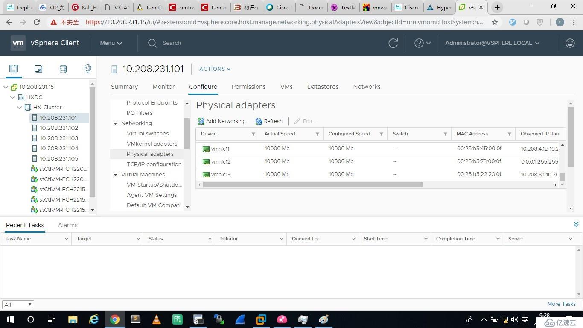Switch to the Monitor tab
The height and width of the screenshot is (328, 583).
pyautogui.click(x=163, y=87)
